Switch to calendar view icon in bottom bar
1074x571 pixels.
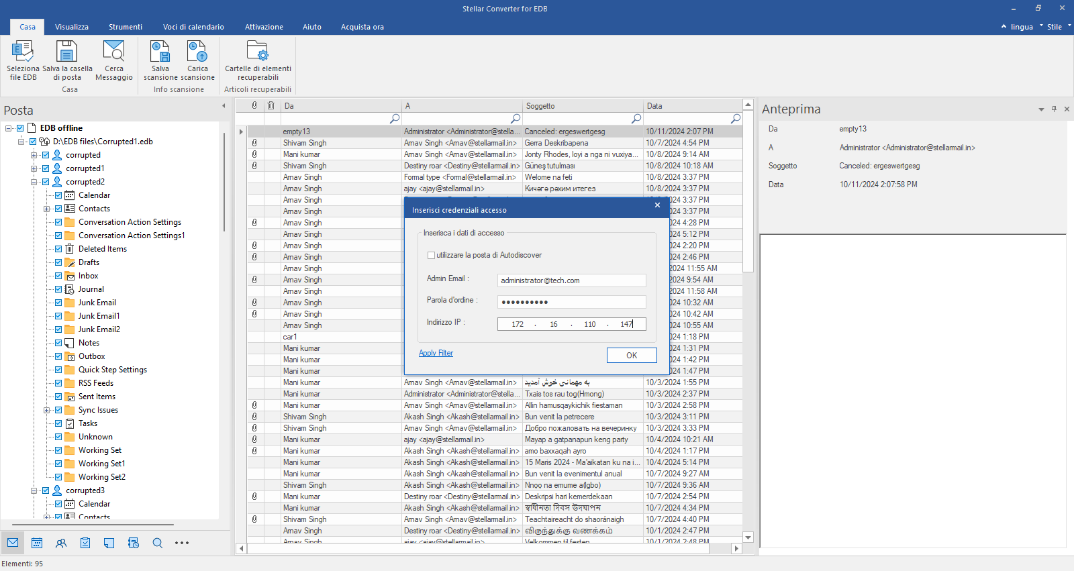37,543
